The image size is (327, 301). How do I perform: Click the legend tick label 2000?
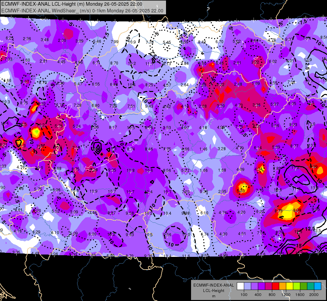[314, 295]
